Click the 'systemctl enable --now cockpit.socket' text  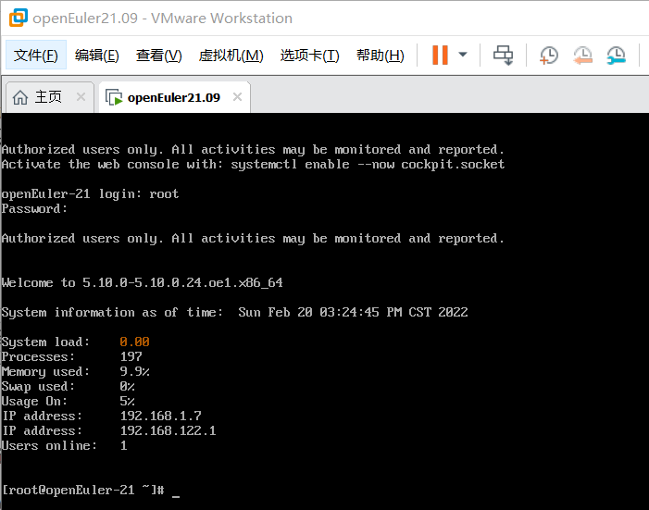(x=368, y=165)
